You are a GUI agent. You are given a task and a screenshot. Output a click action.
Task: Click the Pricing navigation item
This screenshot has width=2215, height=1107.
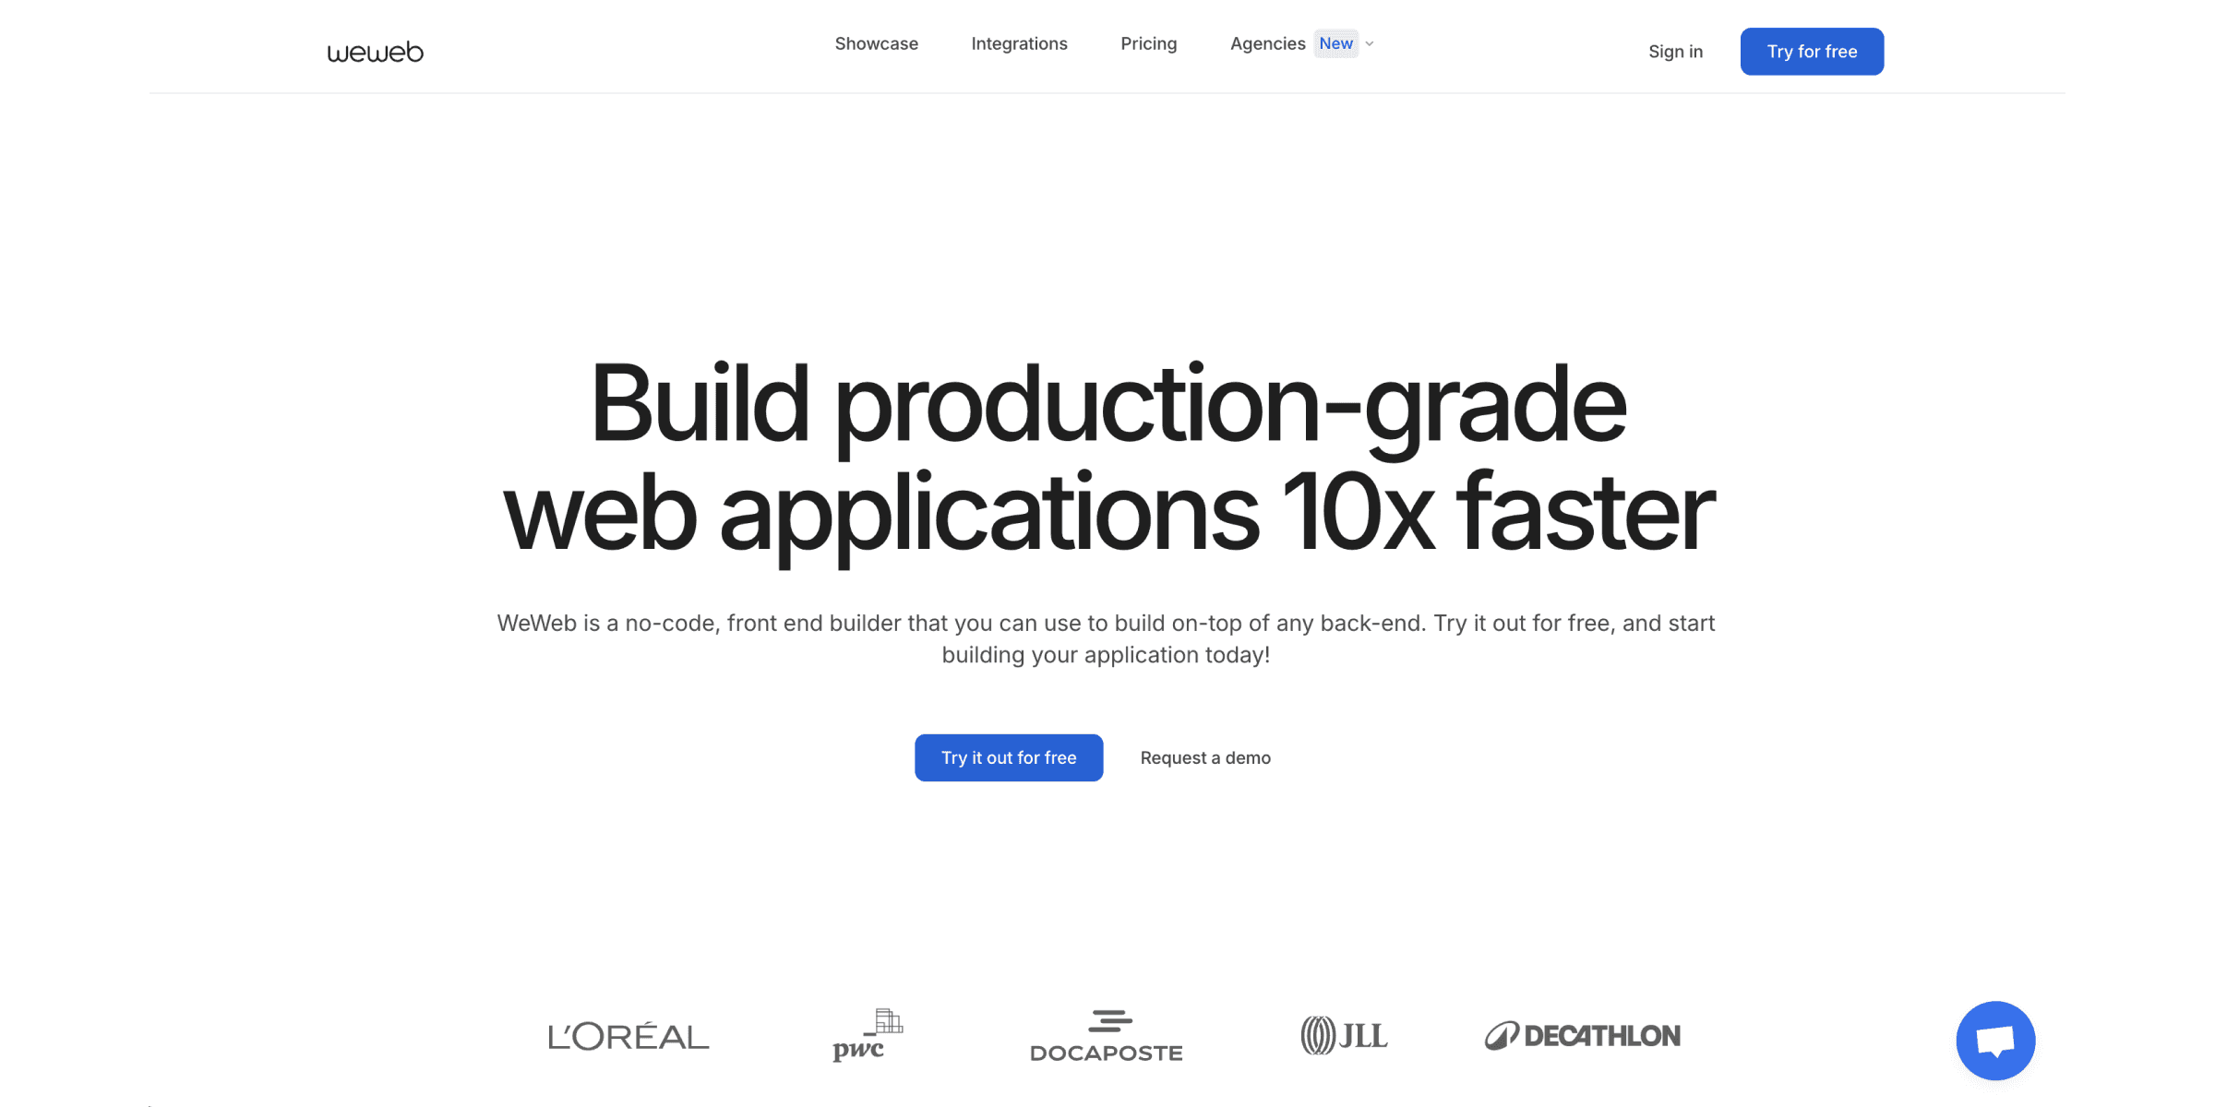click(1148, 42)
